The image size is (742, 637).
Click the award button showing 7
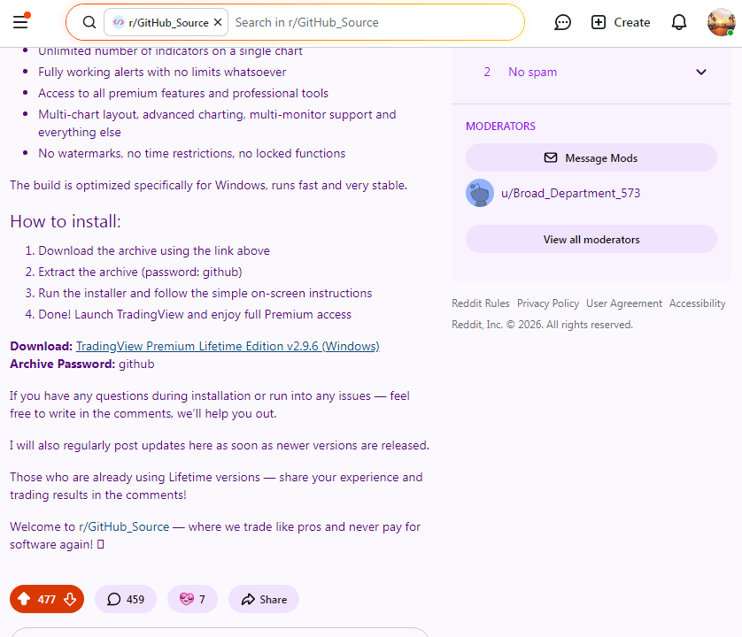(192, 599)
